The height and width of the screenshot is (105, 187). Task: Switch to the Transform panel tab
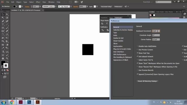click(104, 18)
